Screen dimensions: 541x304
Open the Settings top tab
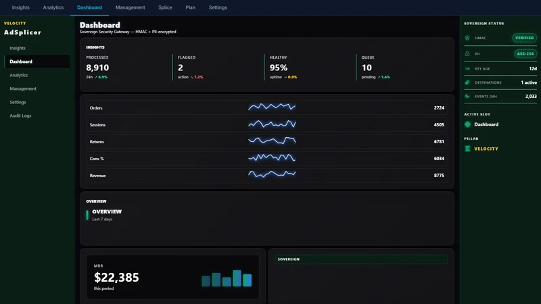click(x=218, y=7)
